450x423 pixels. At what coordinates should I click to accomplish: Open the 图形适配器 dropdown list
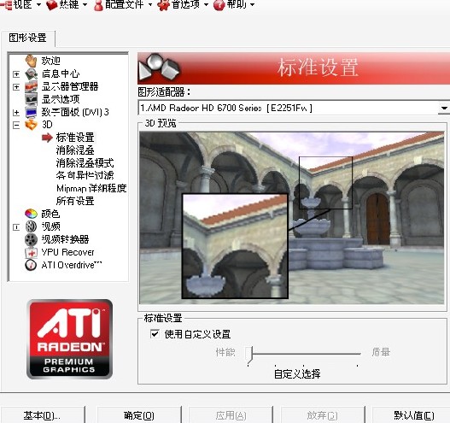pos(444,108)
